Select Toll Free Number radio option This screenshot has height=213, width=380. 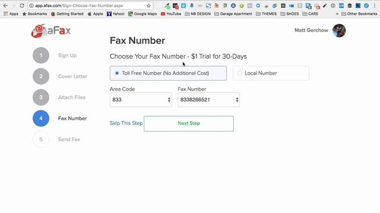tap(168, 73)
